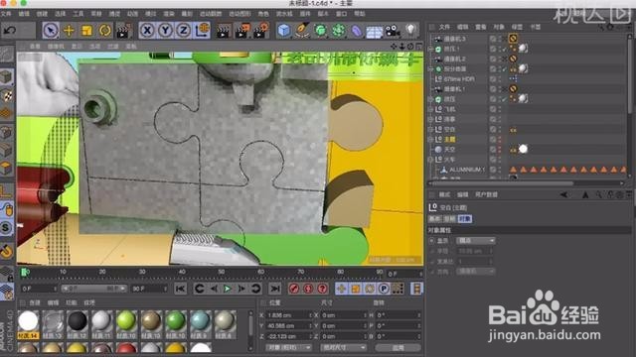The width and height of the screenshot is (636, 357).
Task: Open the green Subdivision Surface generator icon
Action: coord(320,31)
